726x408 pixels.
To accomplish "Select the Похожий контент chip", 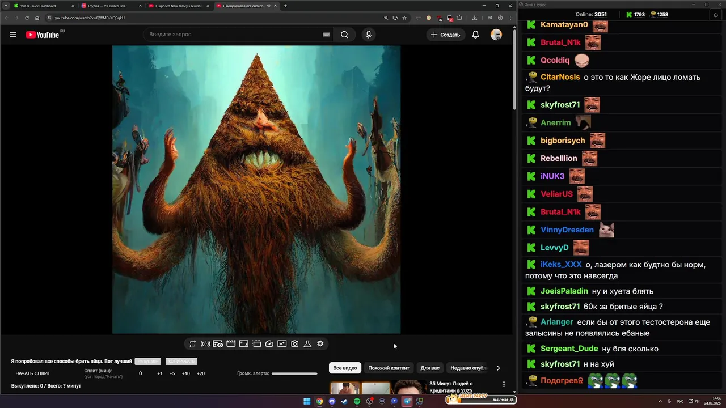I will 389,368.
